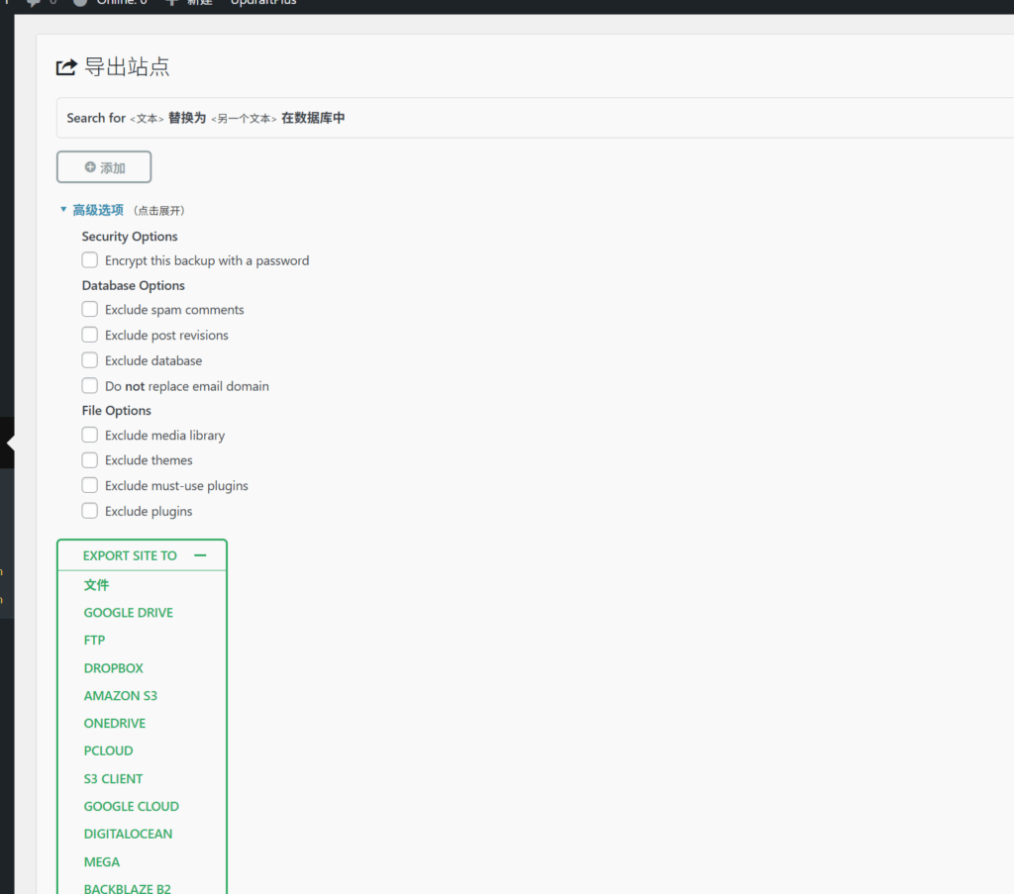Enable Exclude must-use plugins checkbox
Viewport: 1014px width, 894px height.
coord(90,486)
